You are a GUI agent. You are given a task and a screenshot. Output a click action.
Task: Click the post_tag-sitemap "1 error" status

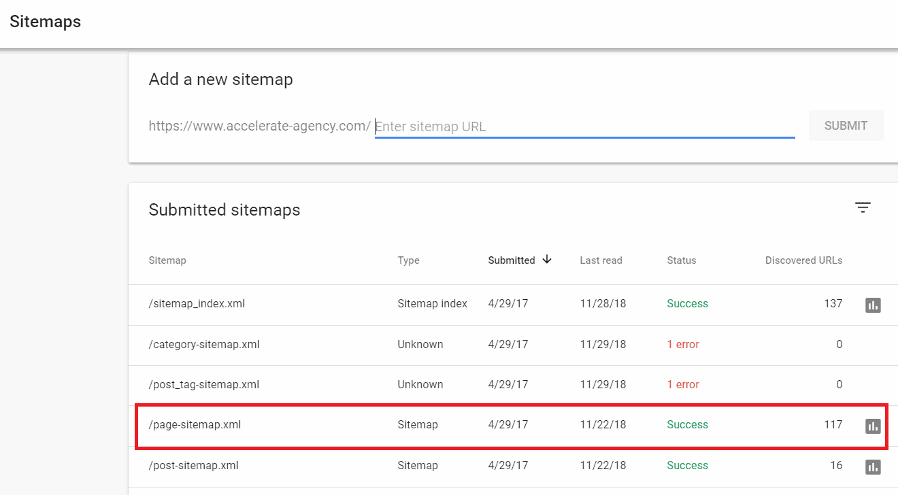click(683, 385)
